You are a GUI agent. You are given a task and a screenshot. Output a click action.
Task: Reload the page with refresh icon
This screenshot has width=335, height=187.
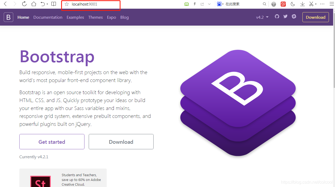point(24,4)
